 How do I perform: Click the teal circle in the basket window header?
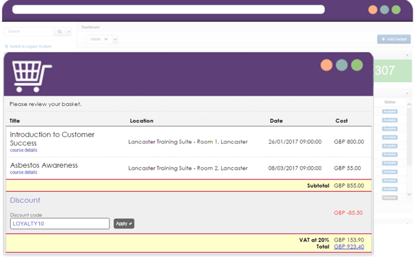click(x=342, y=65)
